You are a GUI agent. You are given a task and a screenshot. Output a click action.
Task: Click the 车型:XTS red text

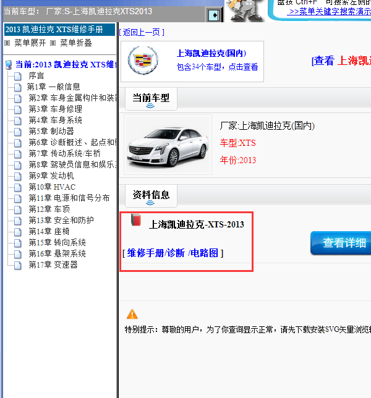coord(237,143)
